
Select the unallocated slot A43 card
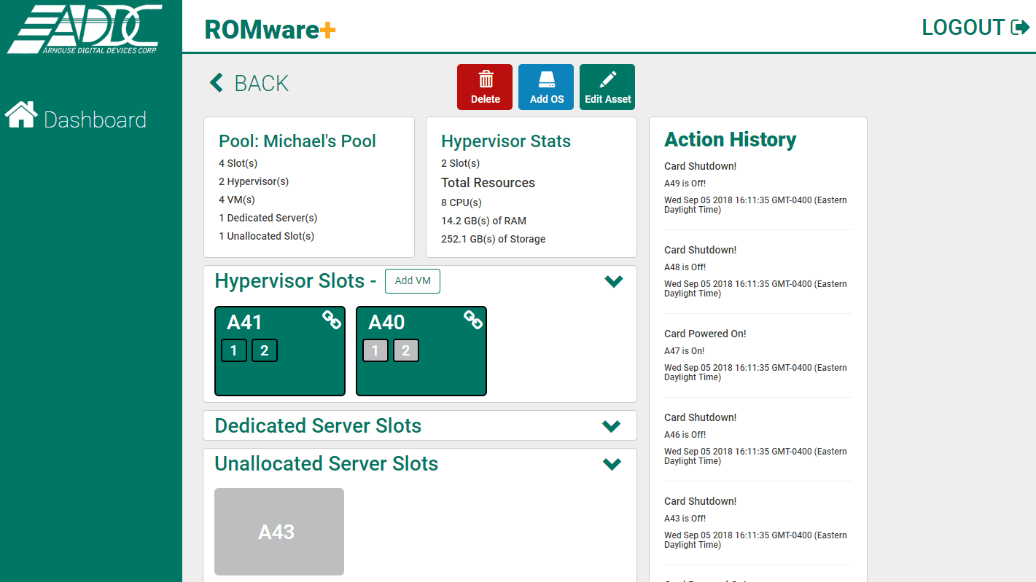click(279, 532)
